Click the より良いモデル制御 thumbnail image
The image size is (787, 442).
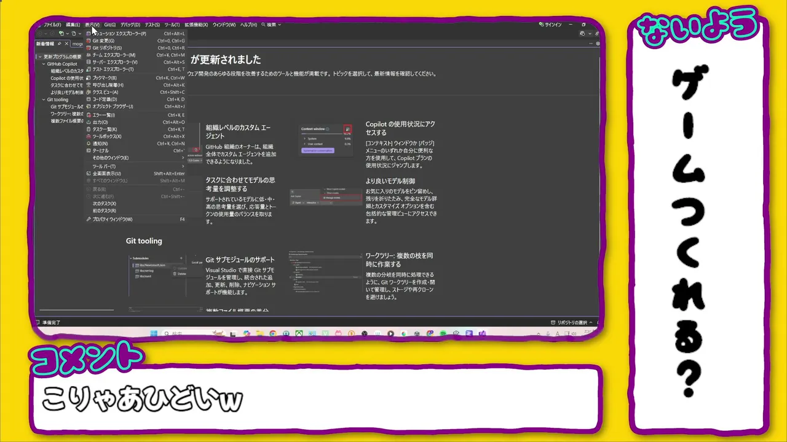point(325,196)
